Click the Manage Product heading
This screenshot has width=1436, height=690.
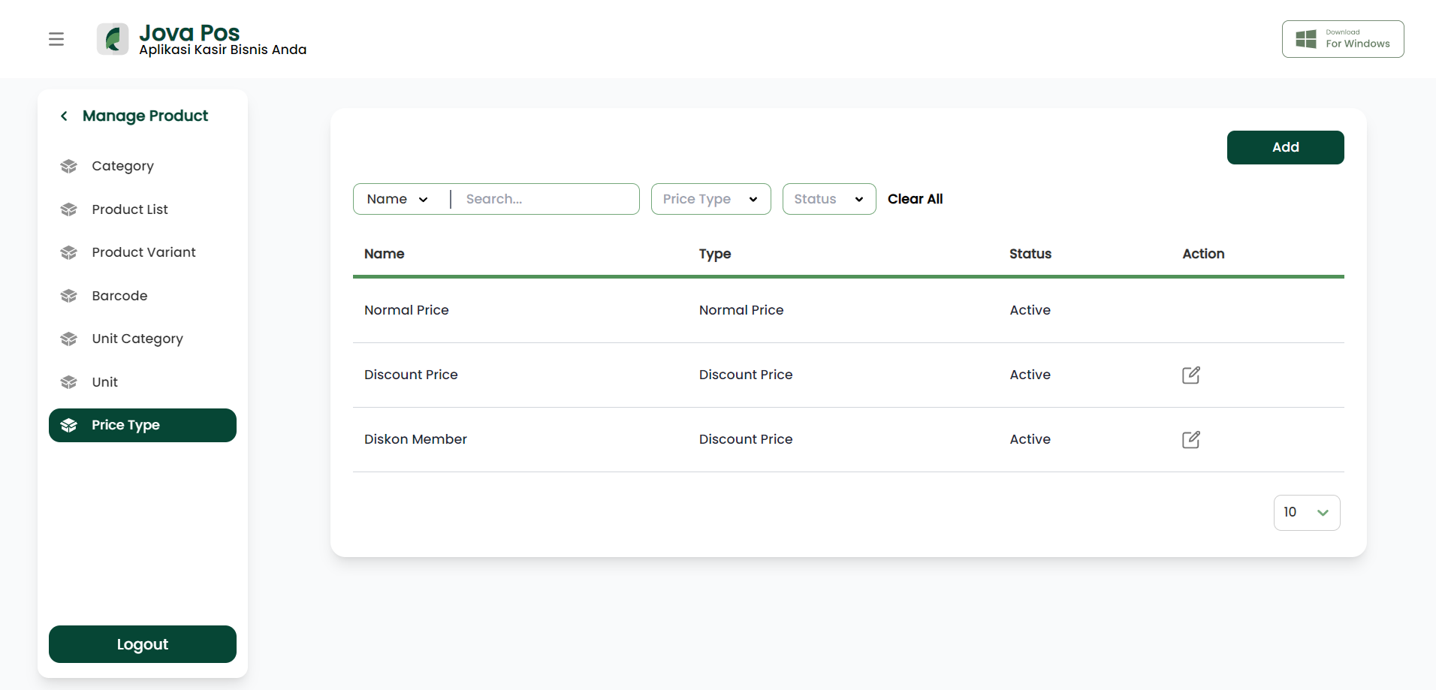click(x=145, y=116)
